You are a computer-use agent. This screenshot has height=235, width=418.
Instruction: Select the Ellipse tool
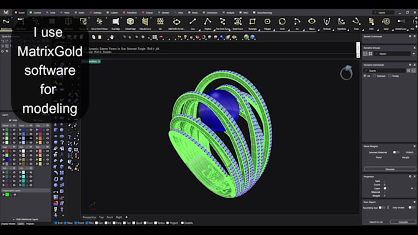point(312,23)
